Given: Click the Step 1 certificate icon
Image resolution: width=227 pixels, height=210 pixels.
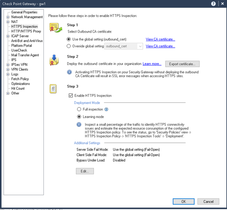Looking at the screenshot, I should point(56,28).
